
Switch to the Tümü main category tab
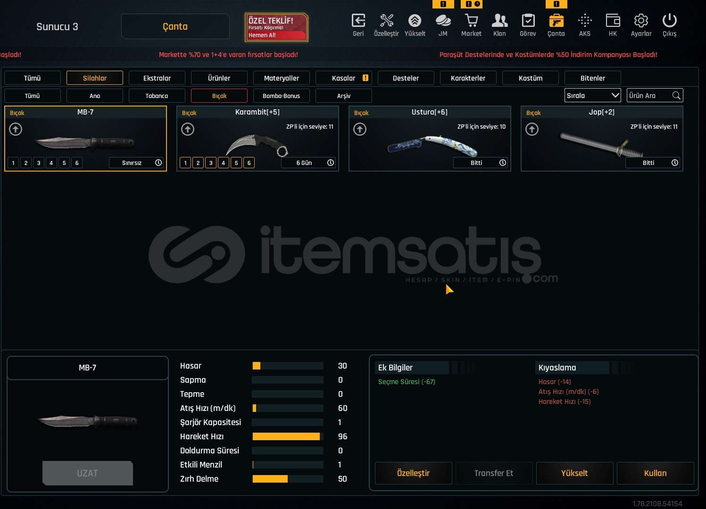[x=33, y=78]
